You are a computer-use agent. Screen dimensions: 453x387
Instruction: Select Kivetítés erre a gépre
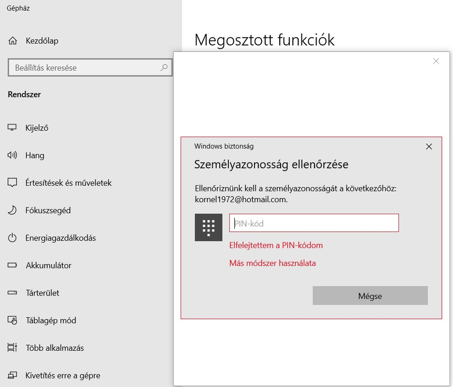(x=63, y=375)
